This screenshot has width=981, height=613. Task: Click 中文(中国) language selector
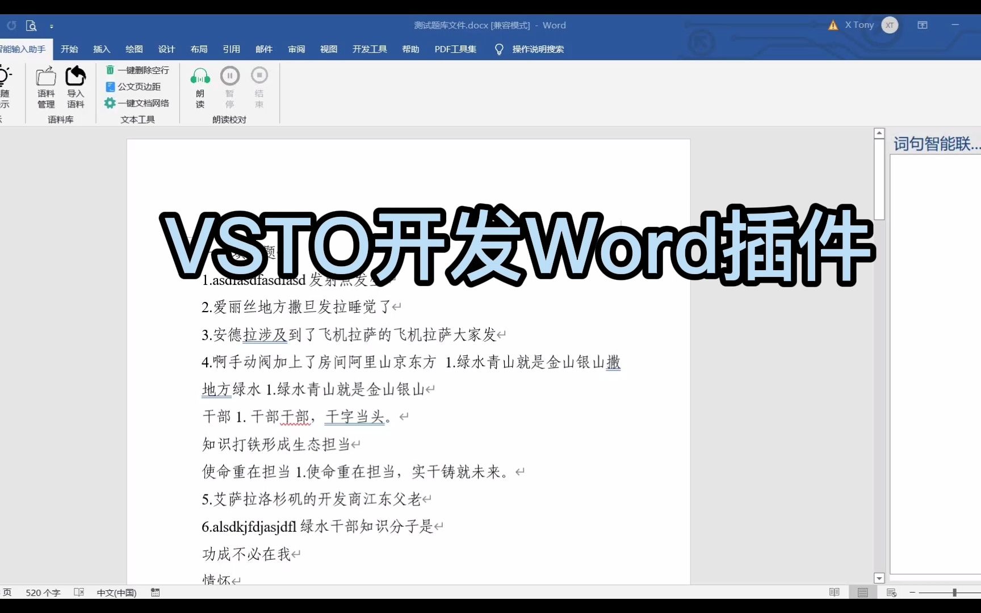(x=116, y=592)
